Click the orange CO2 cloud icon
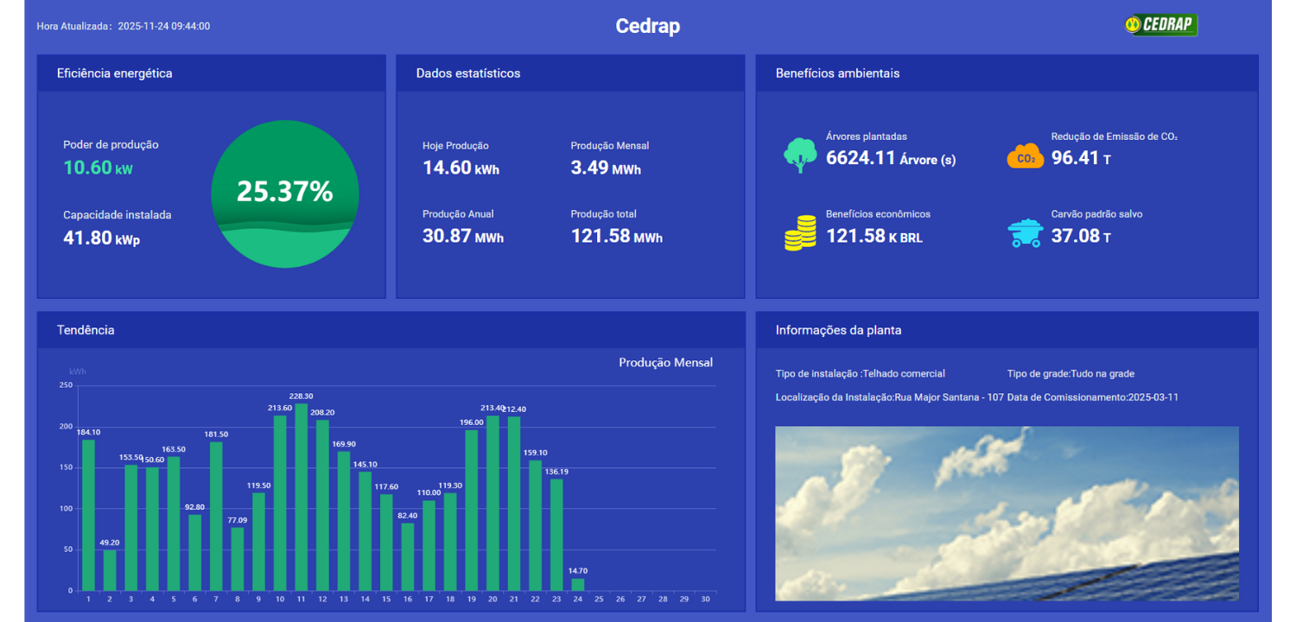This screenshot has height=622, width=1296. 1025,157
